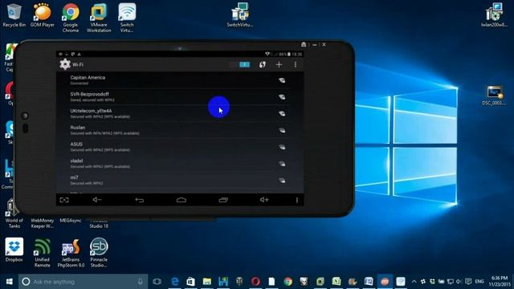Select the Ukrtelecom network entry
The image size is (514, 289).
tap(180, 113)
